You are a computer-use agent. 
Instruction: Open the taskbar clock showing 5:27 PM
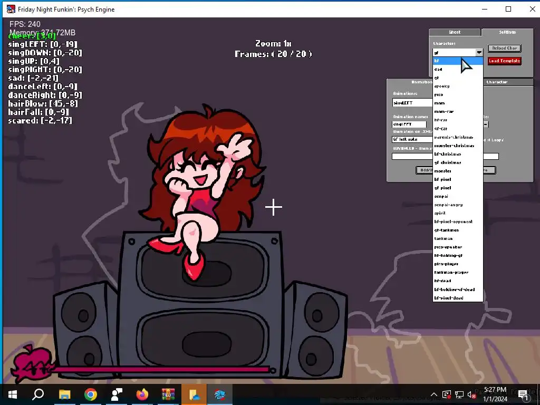coord(495,394)
